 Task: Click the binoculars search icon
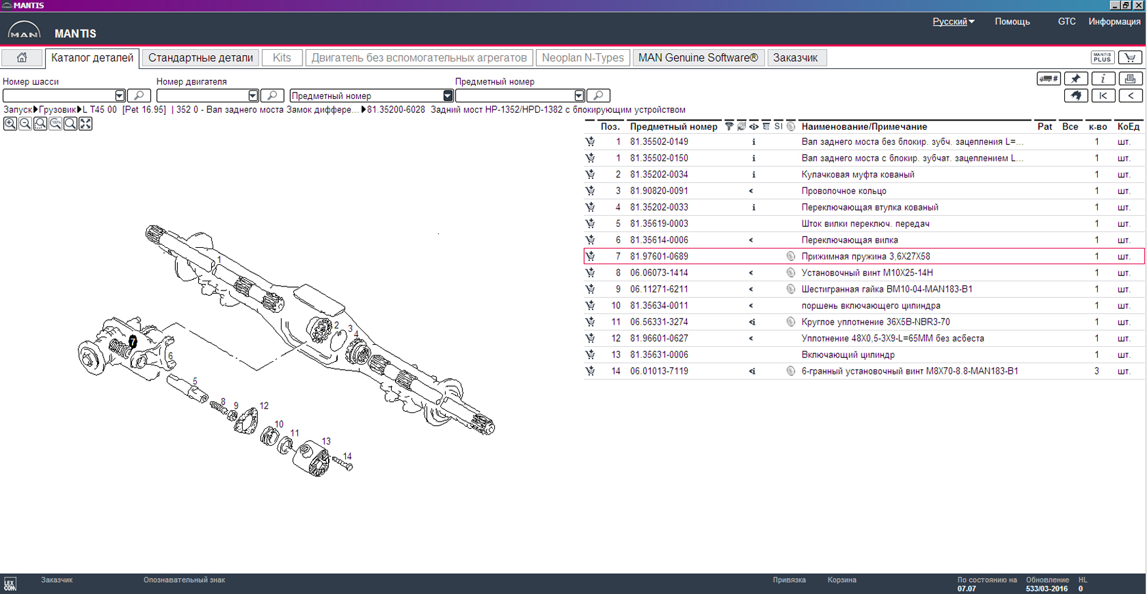1075,96
